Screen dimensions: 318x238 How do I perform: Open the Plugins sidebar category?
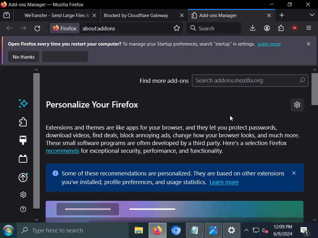coord(23,159)
